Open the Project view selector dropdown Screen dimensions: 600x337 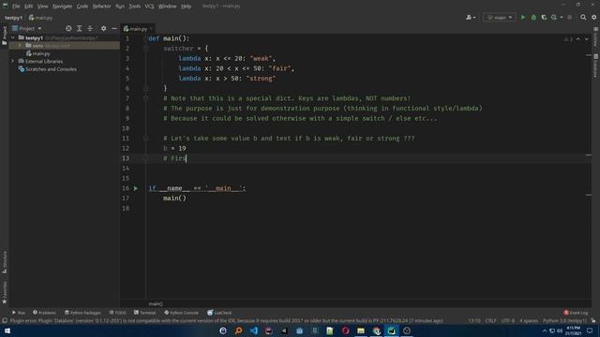(27, 28)
